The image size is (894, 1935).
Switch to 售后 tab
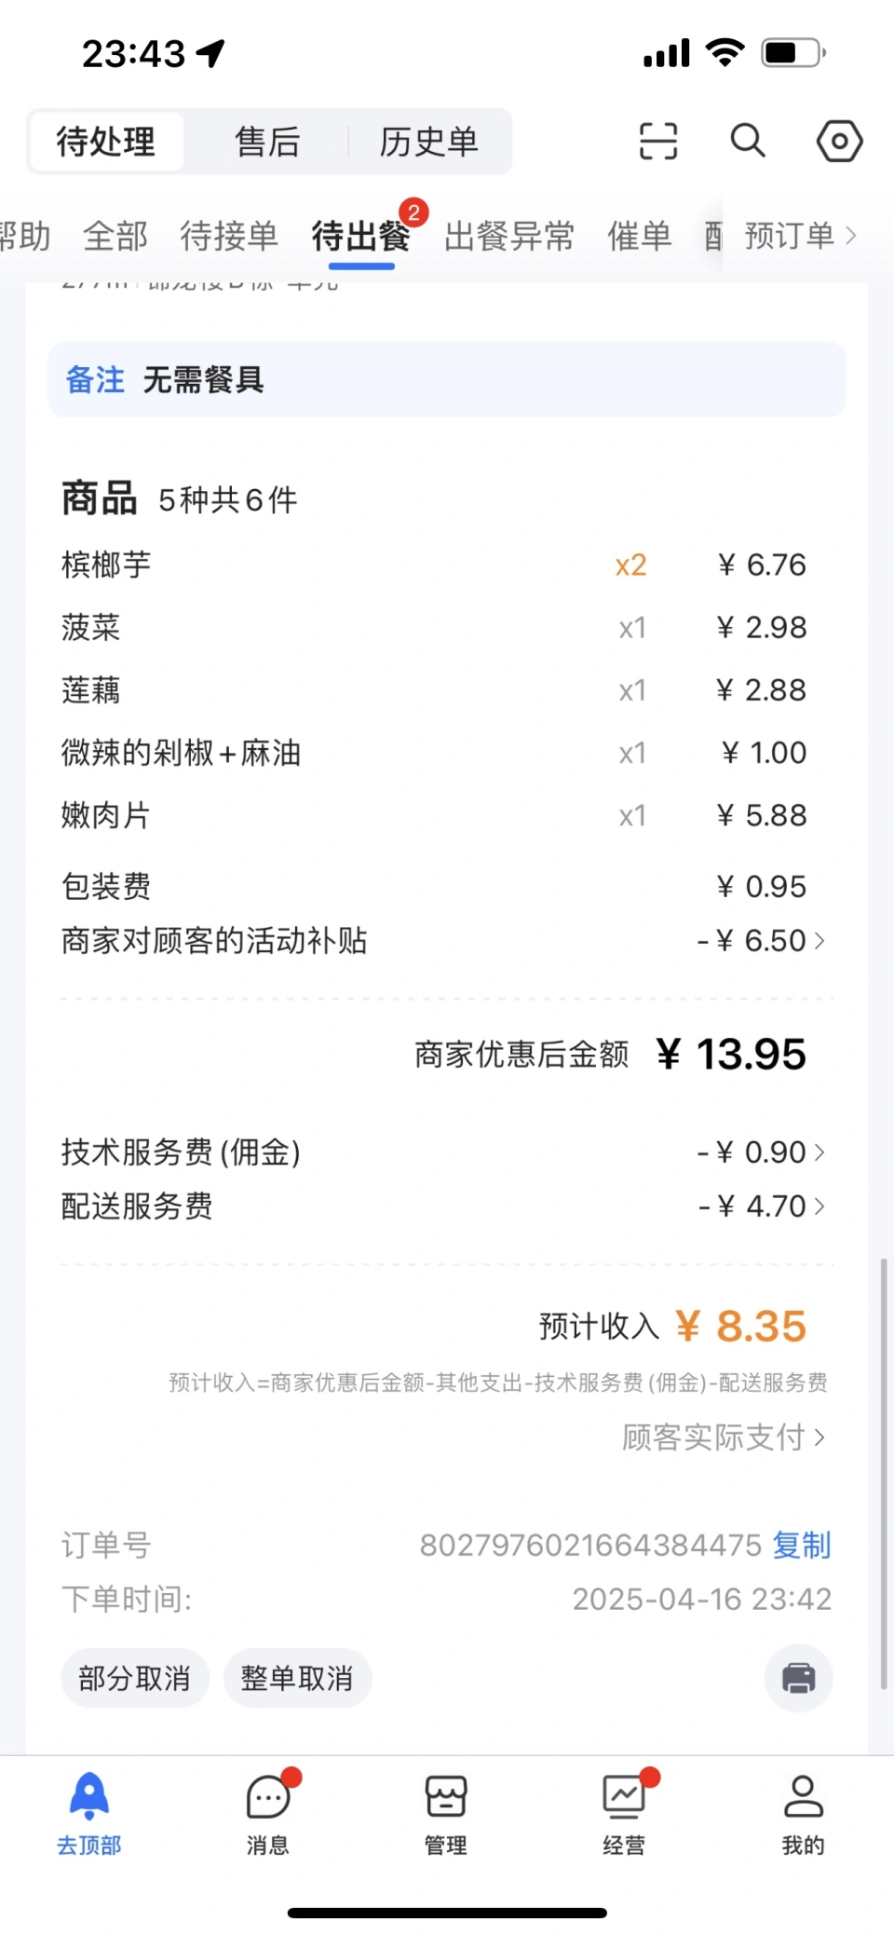[267, 142]
